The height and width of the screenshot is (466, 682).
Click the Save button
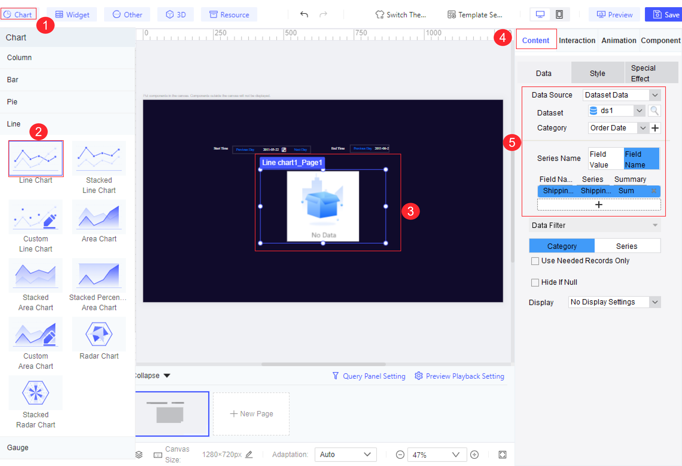click(x=663, y=14)
